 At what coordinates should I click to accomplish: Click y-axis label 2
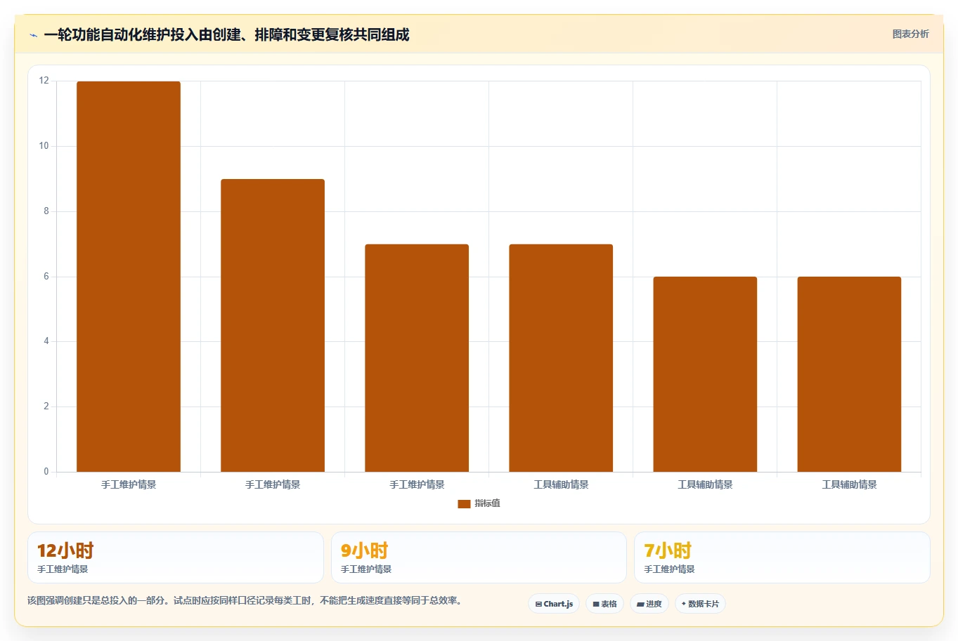point(46,407)
